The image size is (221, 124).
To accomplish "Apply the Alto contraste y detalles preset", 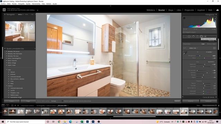I will tap(17, 79).
